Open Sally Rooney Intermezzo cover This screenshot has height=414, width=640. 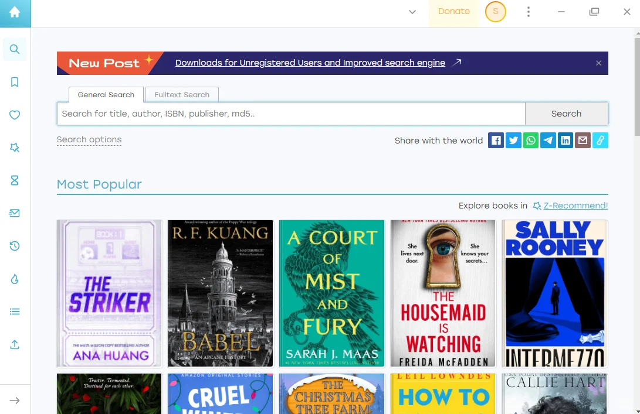point(555,294)
